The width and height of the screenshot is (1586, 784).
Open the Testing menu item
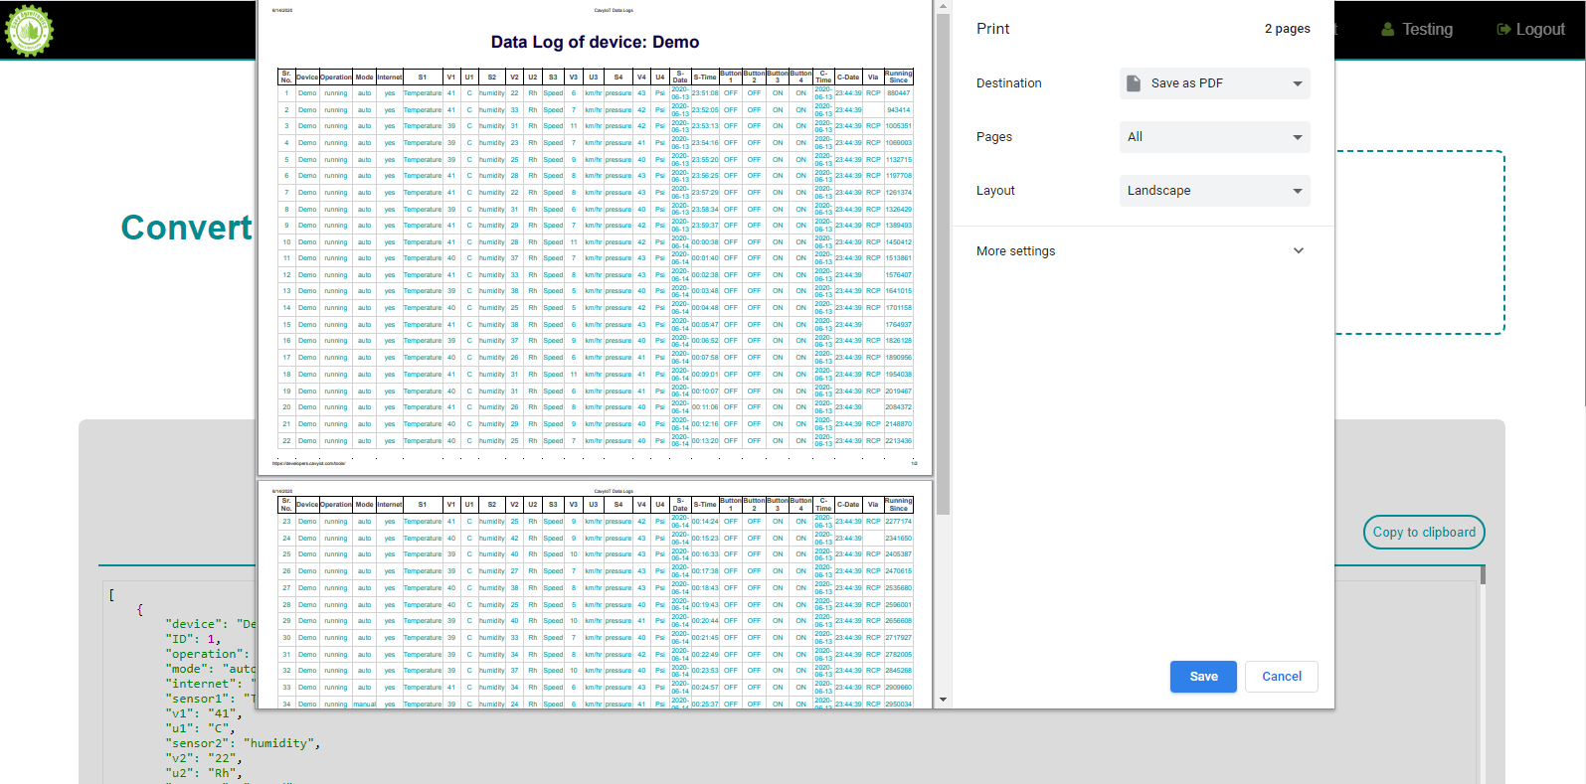1427,30
